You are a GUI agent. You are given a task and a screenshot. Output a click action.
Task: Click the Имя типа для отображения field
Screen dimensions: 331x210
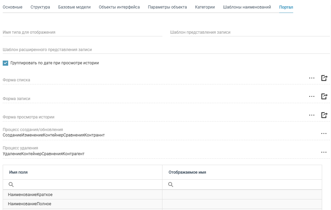82,32
